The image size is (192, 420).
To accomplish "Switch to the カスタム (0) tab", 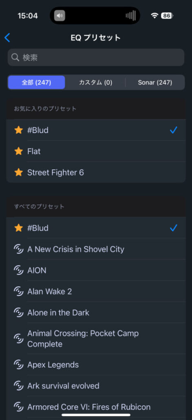I will [96, 82].
